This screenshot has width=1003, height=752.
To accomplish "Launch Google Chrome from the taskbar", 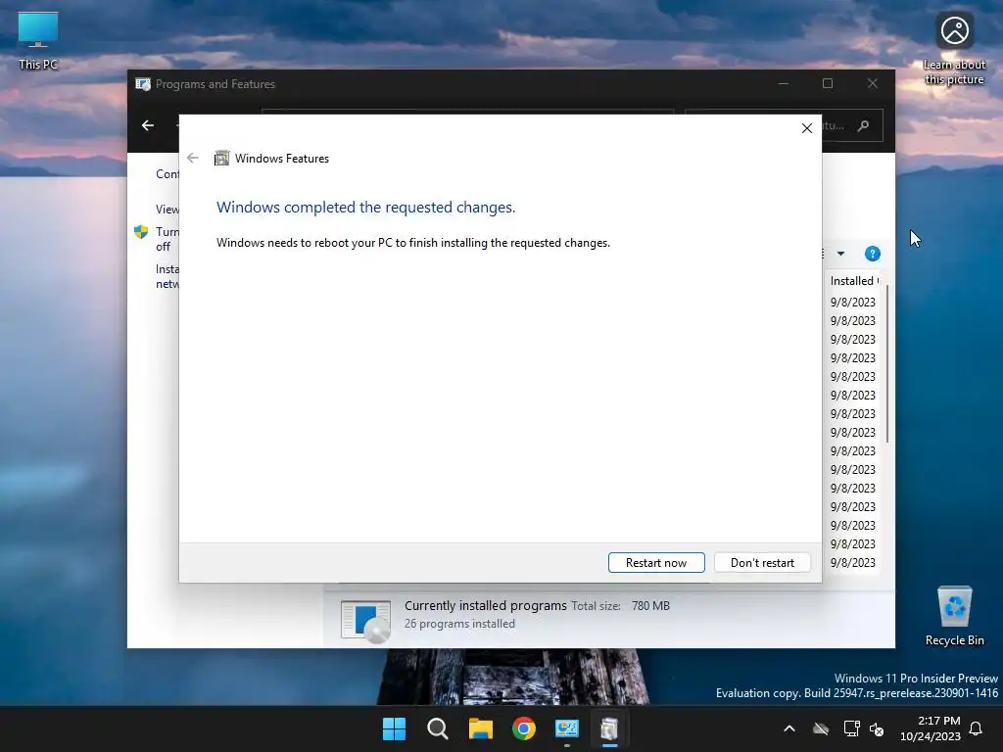I will coord(524,728).
